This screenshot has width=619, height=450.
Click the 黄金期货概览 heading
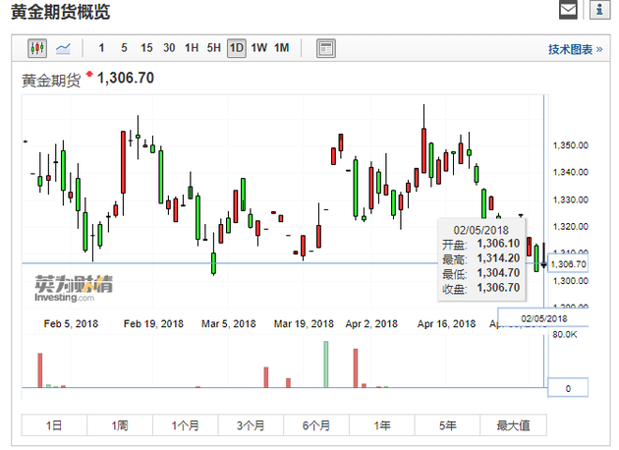coord(60,12)
